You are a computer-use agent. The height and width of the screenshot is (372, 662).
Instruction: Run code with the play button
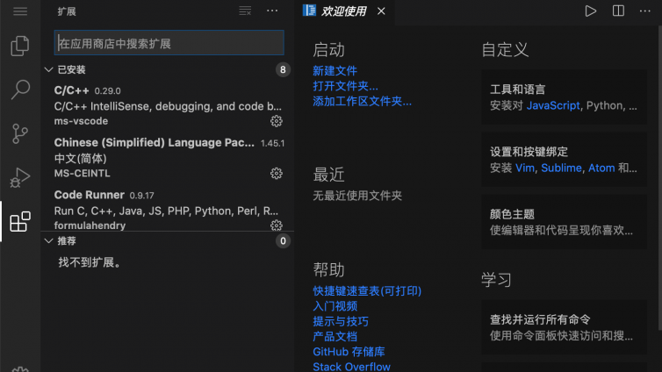pyautogui.click(x=591, y=11)
